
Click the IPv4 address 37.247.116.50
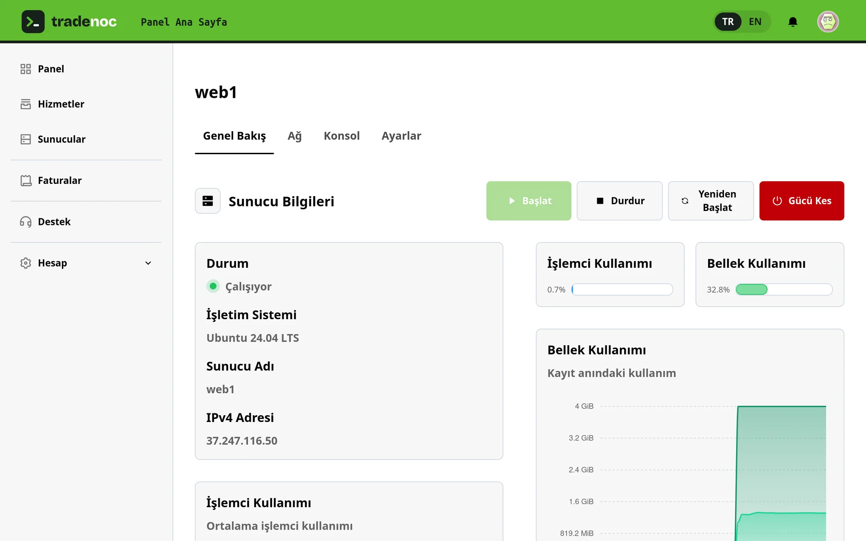pyautogui.click(x=242, y=440)
